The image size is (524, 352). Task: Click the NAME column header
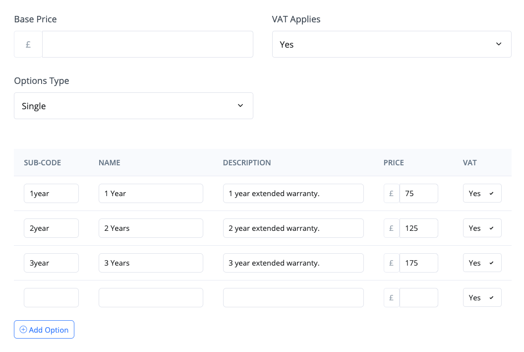tap(109, 163)
